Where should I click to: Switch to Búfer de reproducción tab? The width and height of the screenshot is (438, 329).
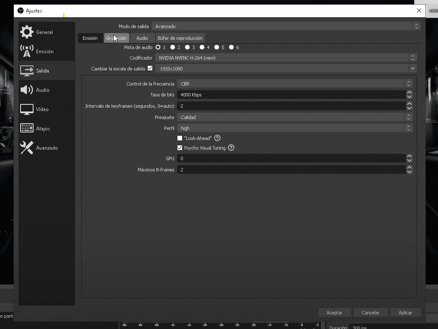(180, 38)
